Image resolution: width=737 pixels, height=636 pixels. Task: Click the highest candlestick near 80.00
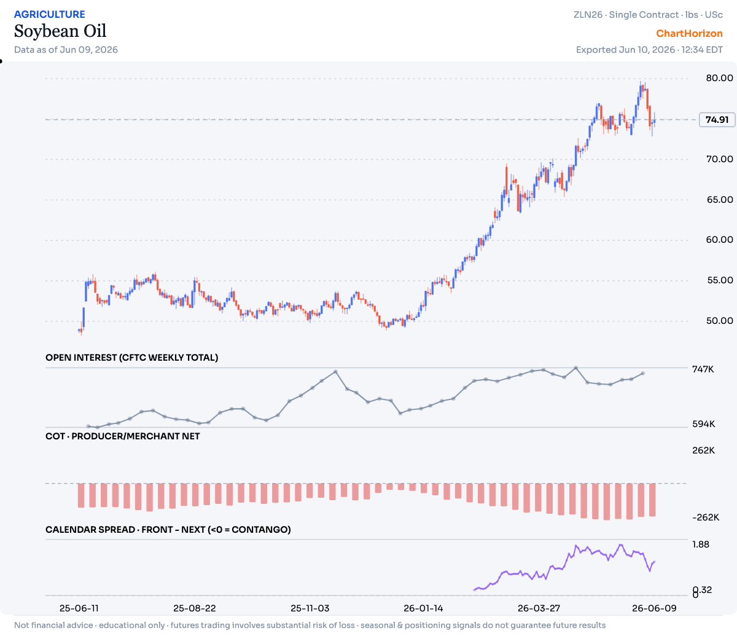[641, 90]
